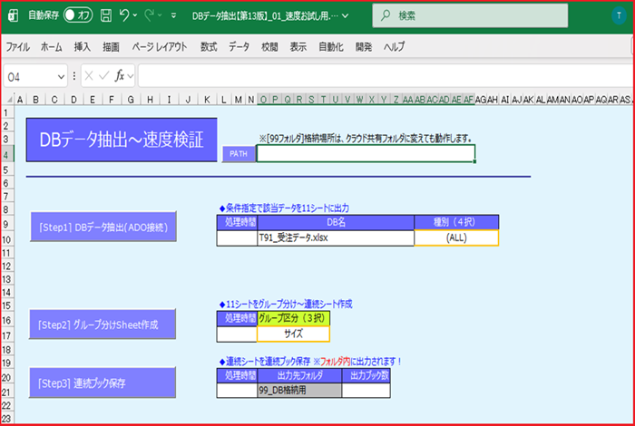Click the Excel app icon in title bar

click(x=13, y=15)
